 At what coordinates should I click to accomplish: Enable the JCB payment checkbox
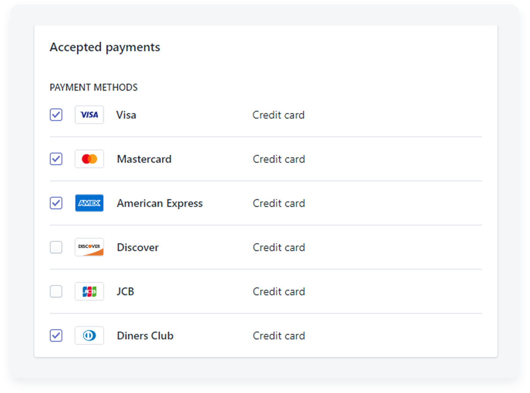(x=56, y=291)
